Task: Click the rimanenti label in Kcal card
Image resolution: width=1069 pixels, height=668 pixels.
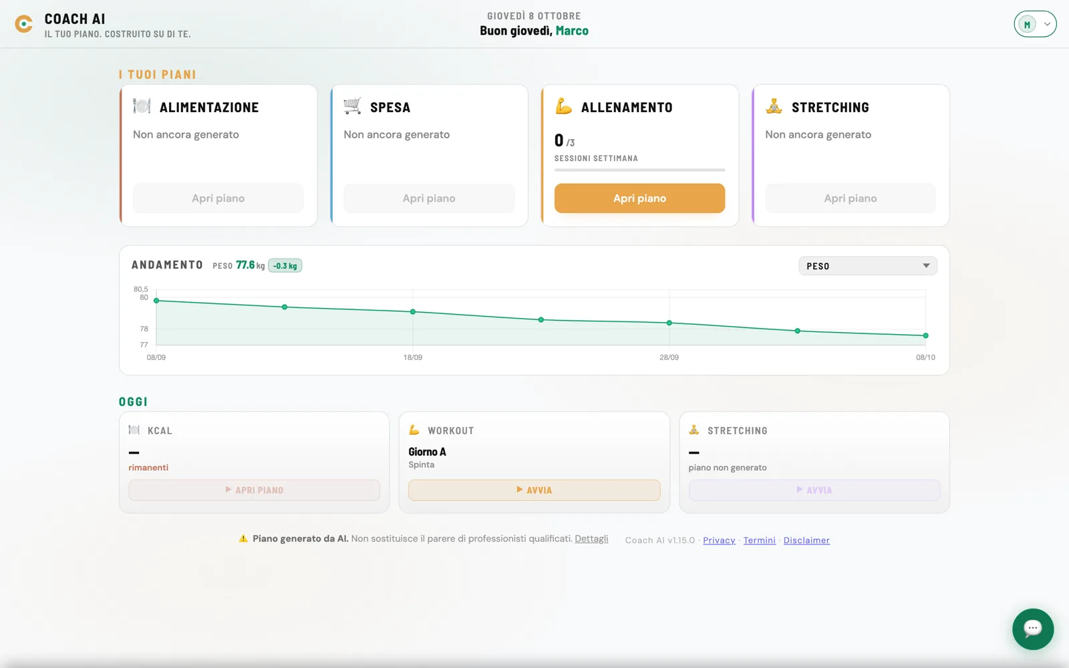Action: pyautogui.click(x=148, y=468)
